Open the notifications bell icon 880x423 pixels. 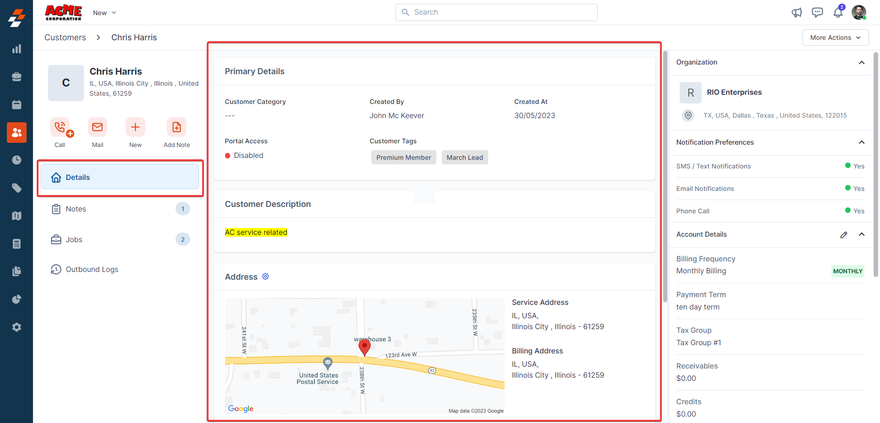click(838, 12)
